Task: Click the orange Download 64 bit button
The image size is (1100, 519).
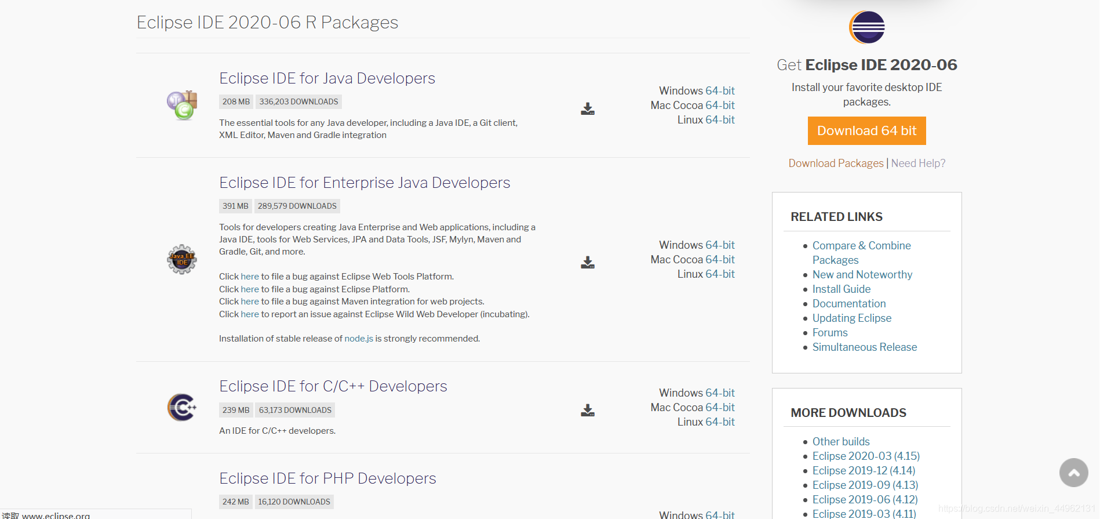Action: point(867,131)
